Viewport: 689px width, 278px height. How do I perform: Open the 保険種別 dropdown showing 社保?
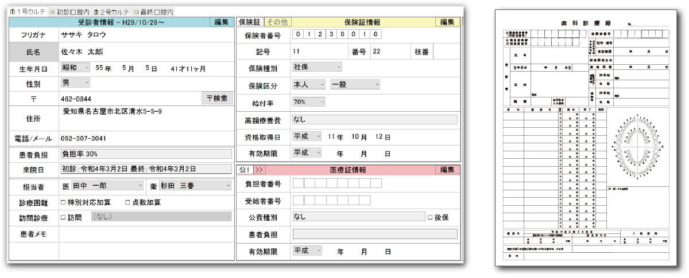click(x=316, y=66)
